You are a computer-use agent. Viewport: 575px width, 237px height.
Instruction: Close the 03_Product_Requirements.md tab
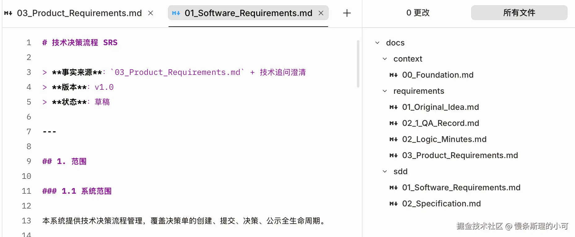151,13
